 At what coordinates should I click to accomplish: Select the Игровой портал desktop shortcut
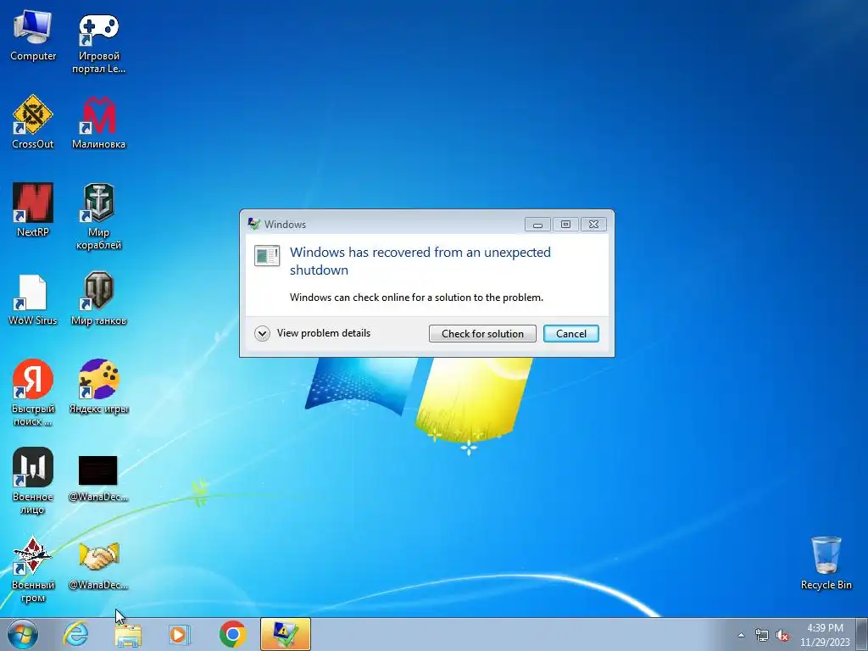pos(98,43)
